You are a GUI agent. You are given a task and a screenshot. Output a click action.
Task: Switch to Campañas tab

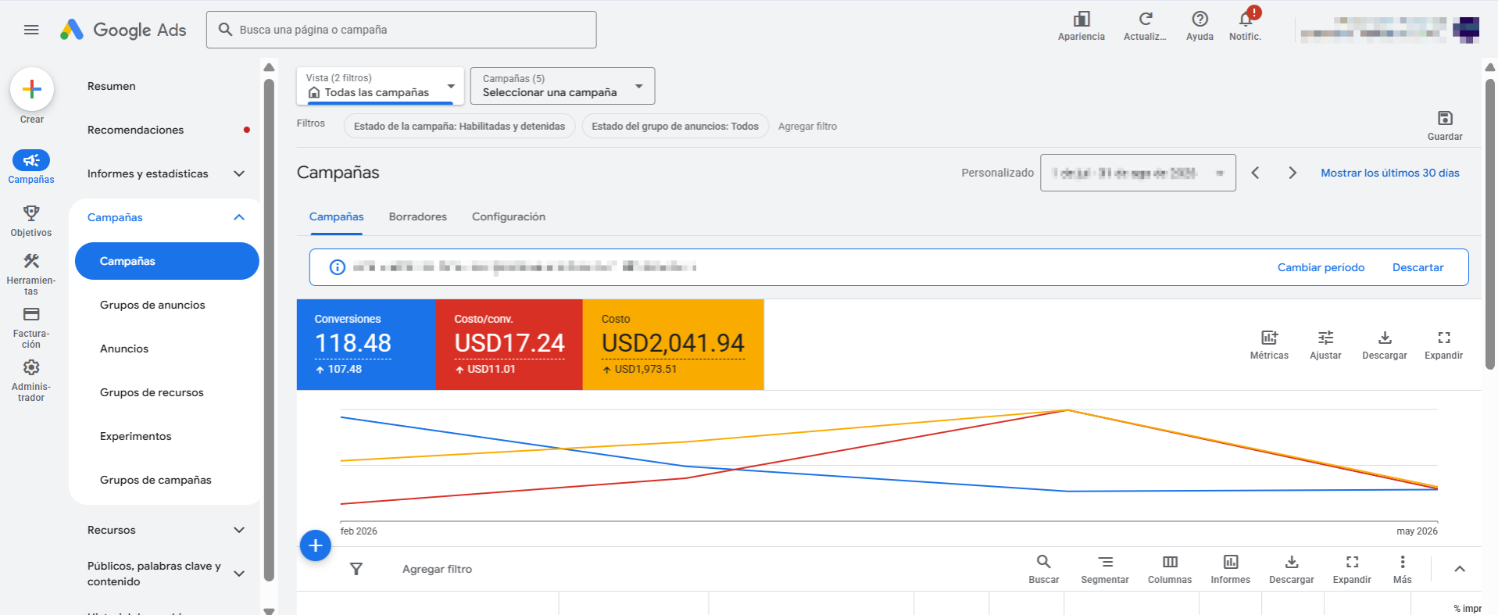pos(336,216)
